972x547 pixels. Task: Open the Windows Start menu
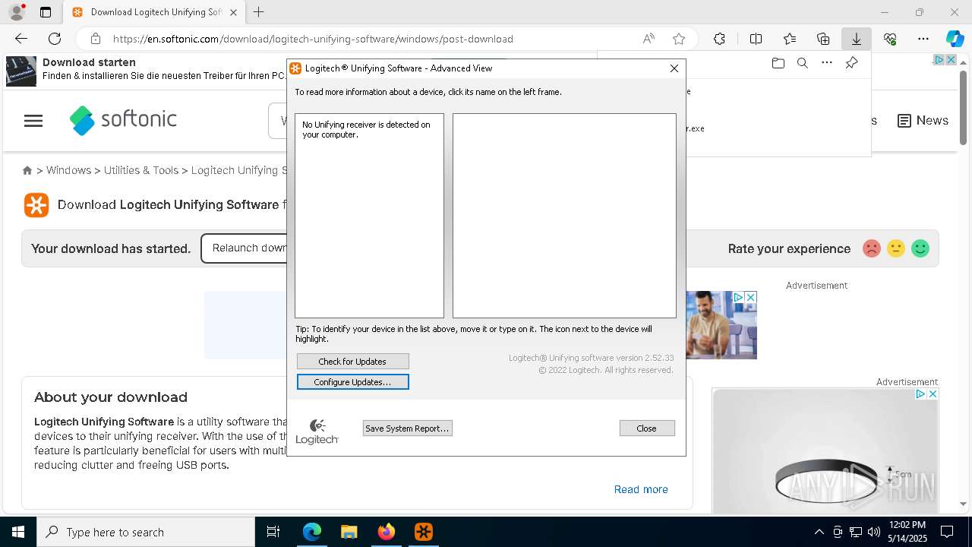point(18,532)
